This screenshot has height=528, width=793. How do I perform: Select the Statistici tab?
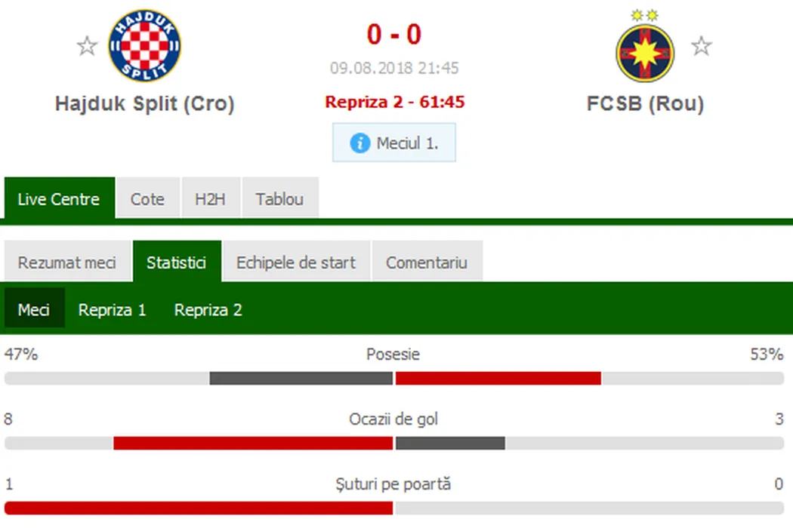click(176, 262)
